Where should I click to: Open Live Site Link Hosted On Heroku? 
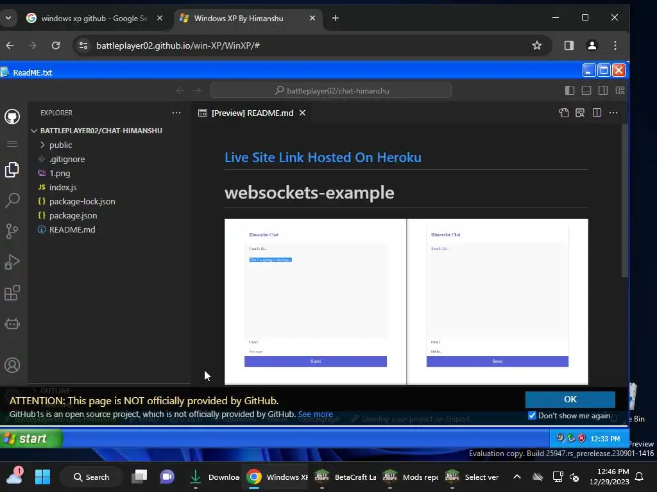pos(323,158)
